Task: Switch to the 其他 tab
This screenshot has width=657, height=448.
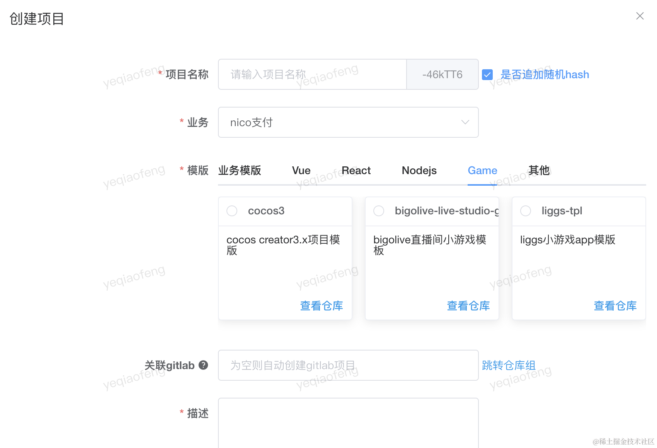Action: click(539, 170)
